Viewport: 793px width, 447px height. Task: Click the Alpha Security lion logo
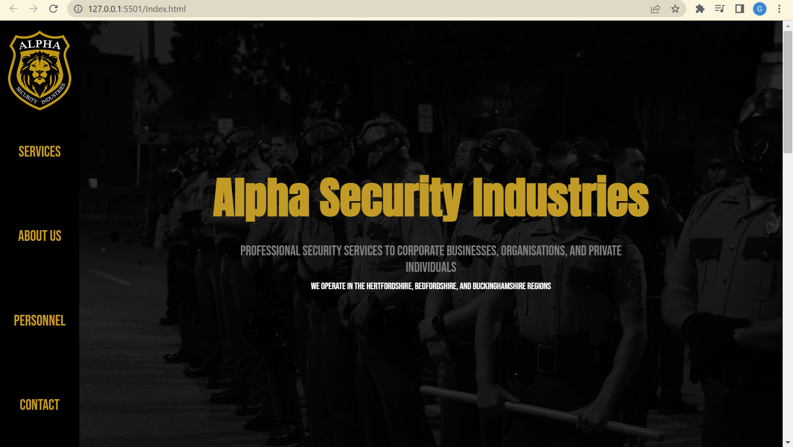pyautogui.click(x=40, y=70)
